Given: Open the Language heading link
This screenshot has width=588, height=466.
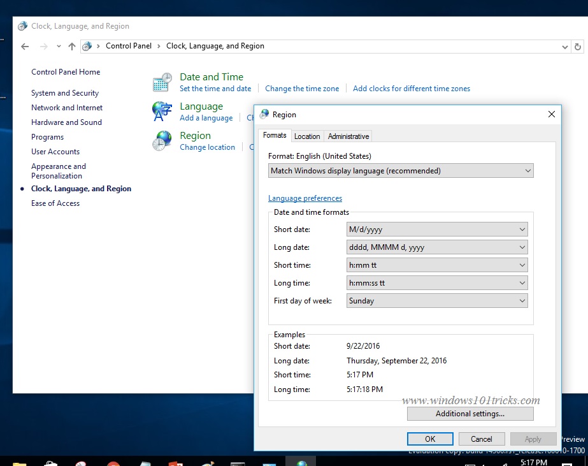Looking at the screenshot, I should pos(201,106).
